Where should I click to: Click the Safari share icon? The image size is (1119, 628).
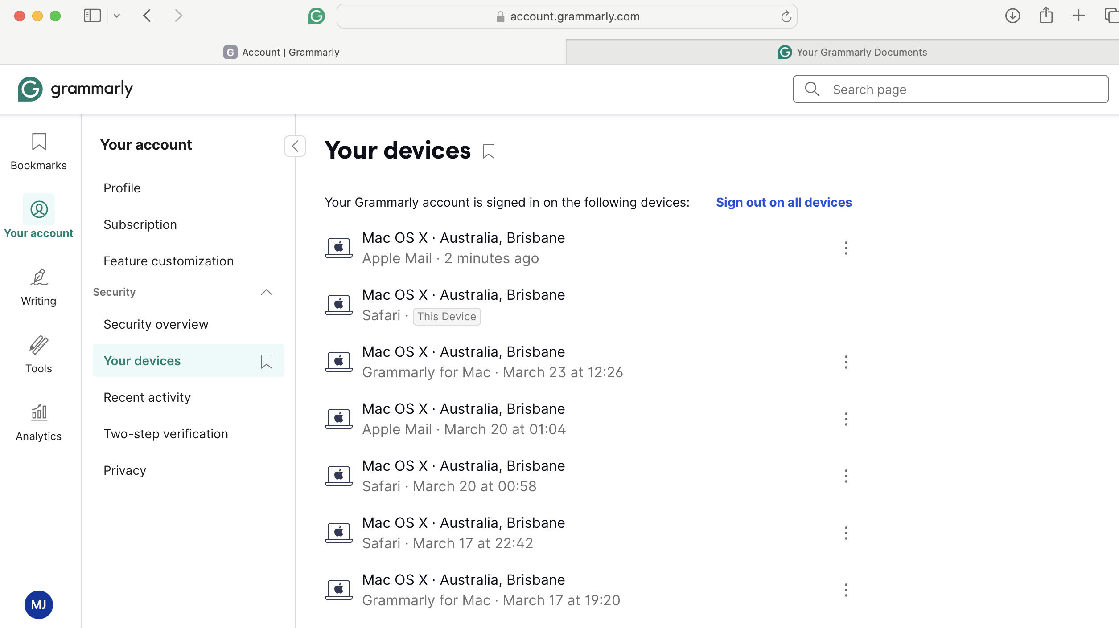point(1046,16)
